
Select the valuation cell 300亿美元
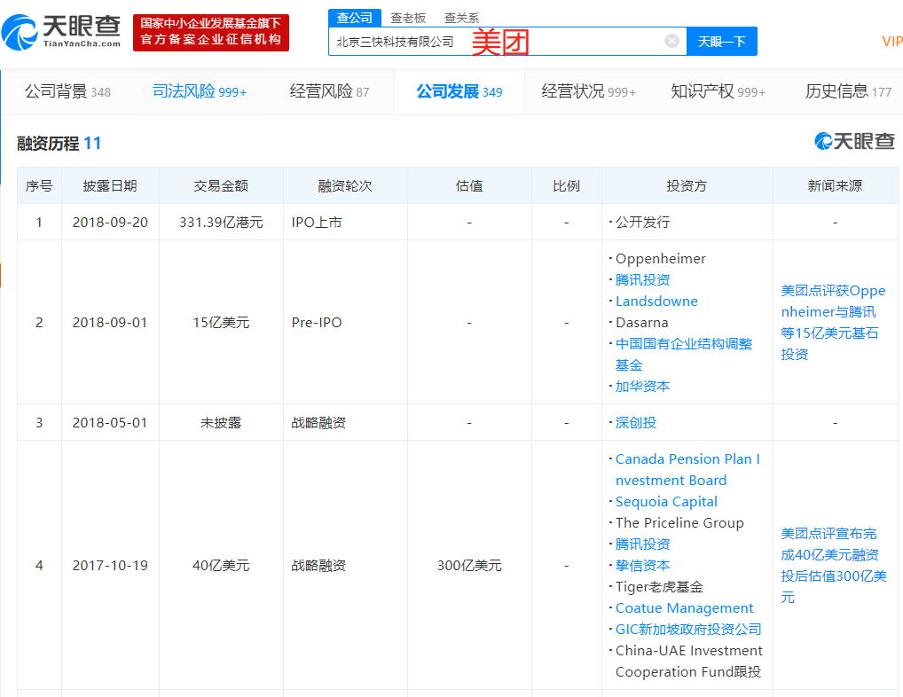[469, 565]
